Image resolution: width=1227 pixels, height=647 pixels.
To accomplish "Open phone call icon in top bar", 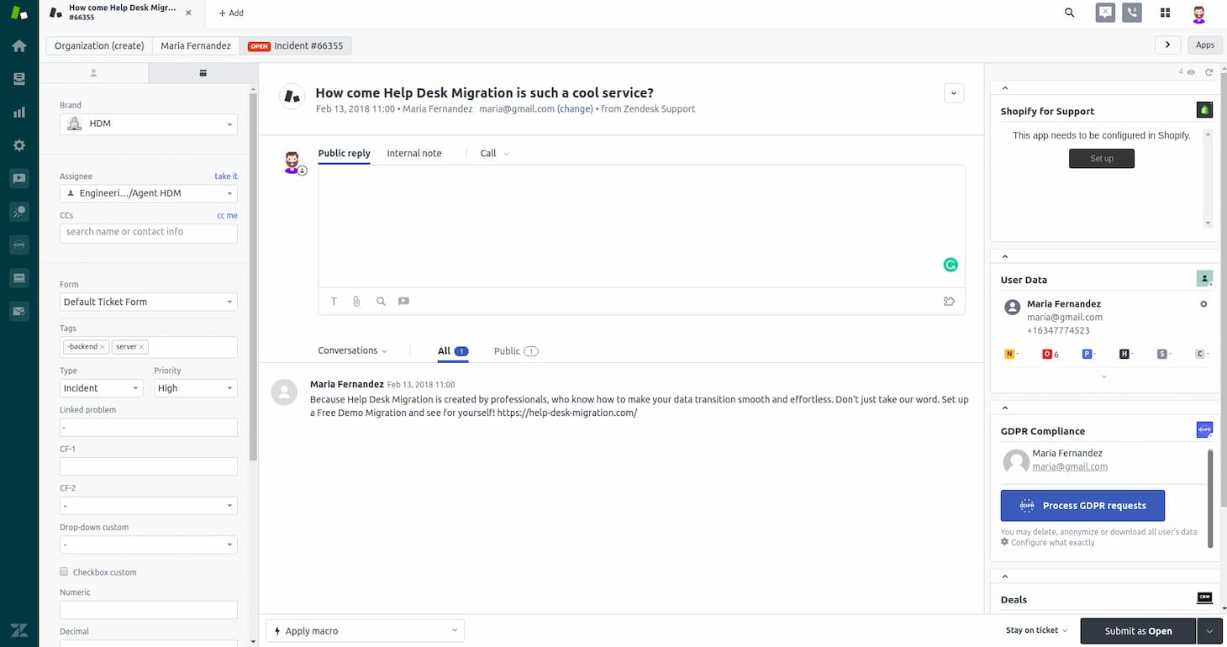I will coord(1132,13).
